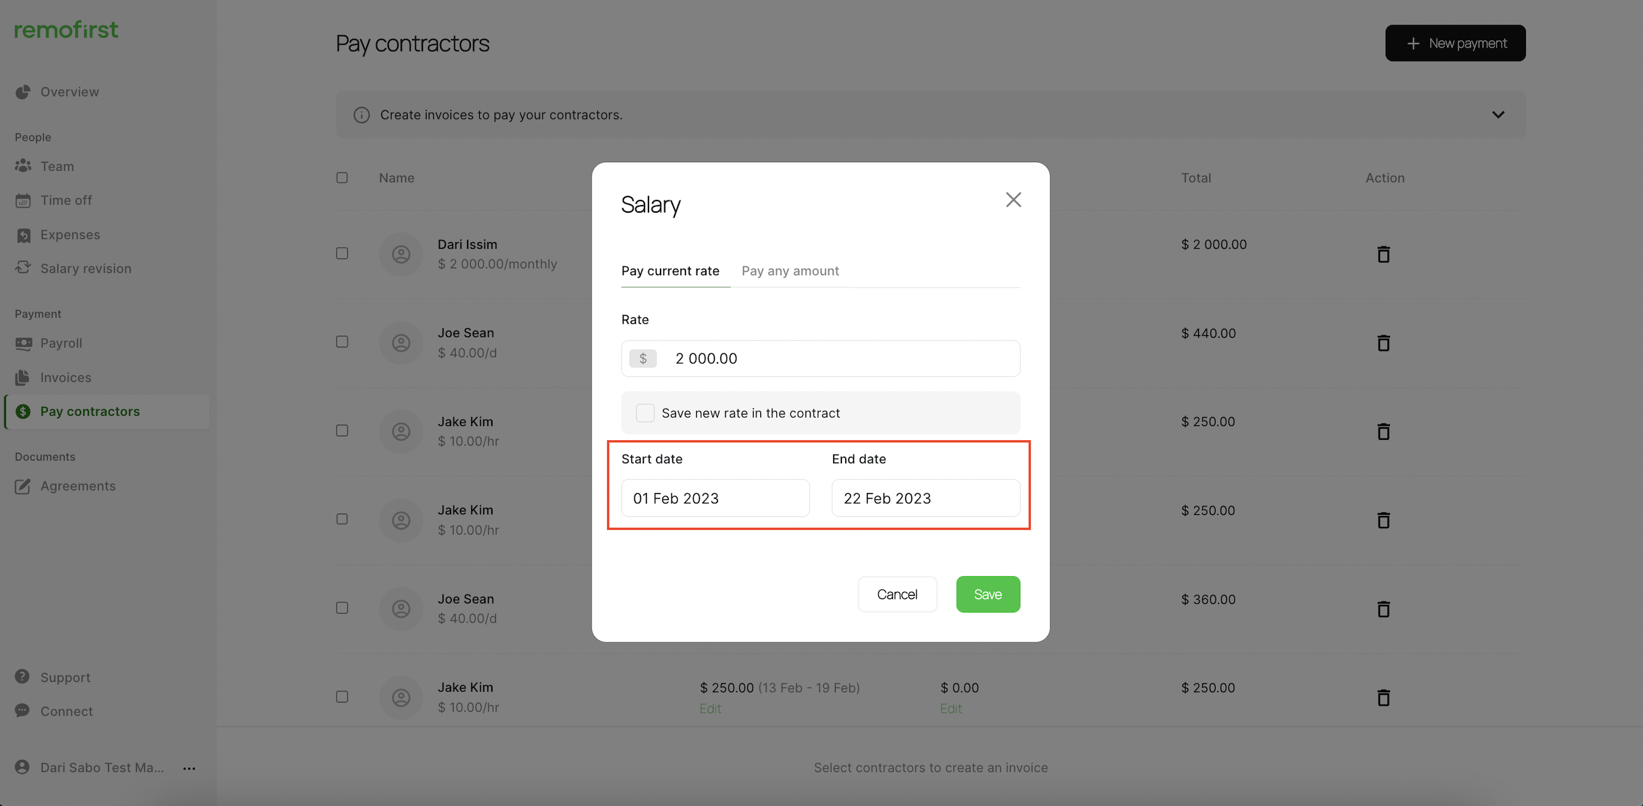Click the green Save button
The image size is (1643, 806).
[x=988, y=594]
